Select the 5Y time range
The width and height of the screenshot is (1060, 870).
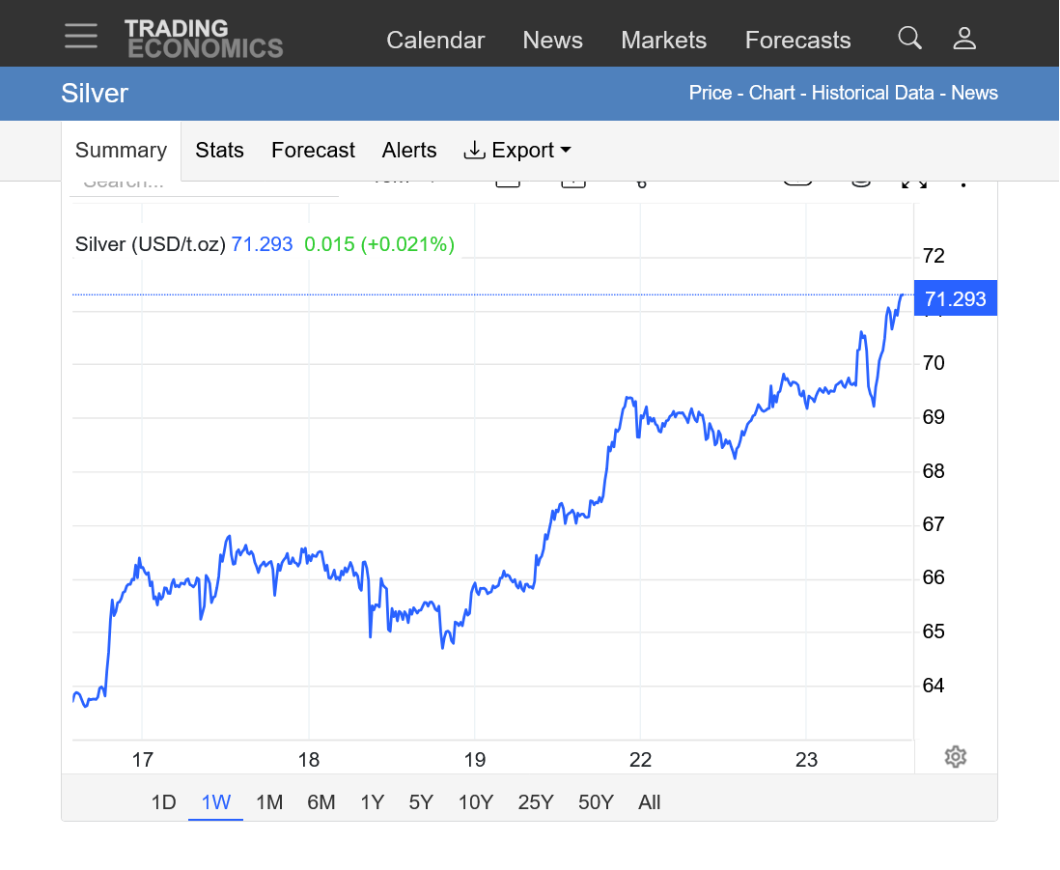421,802
